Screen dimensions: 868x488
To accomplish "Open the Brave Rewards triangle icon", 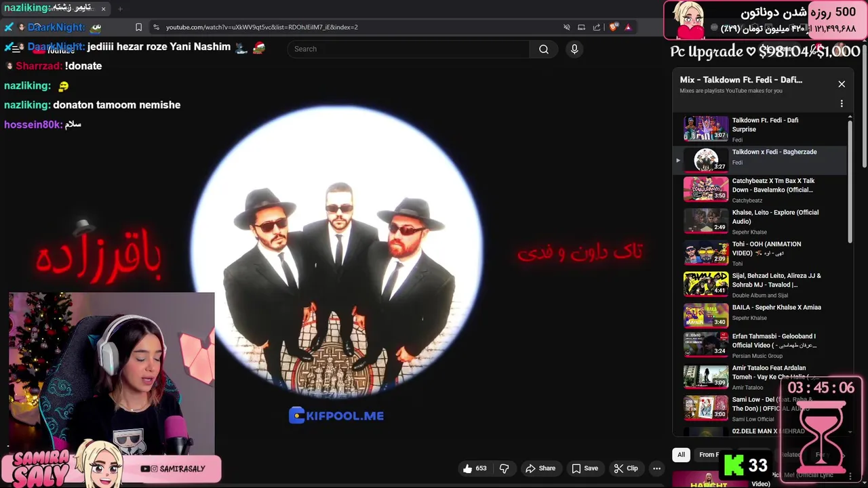I will (628, 27).
